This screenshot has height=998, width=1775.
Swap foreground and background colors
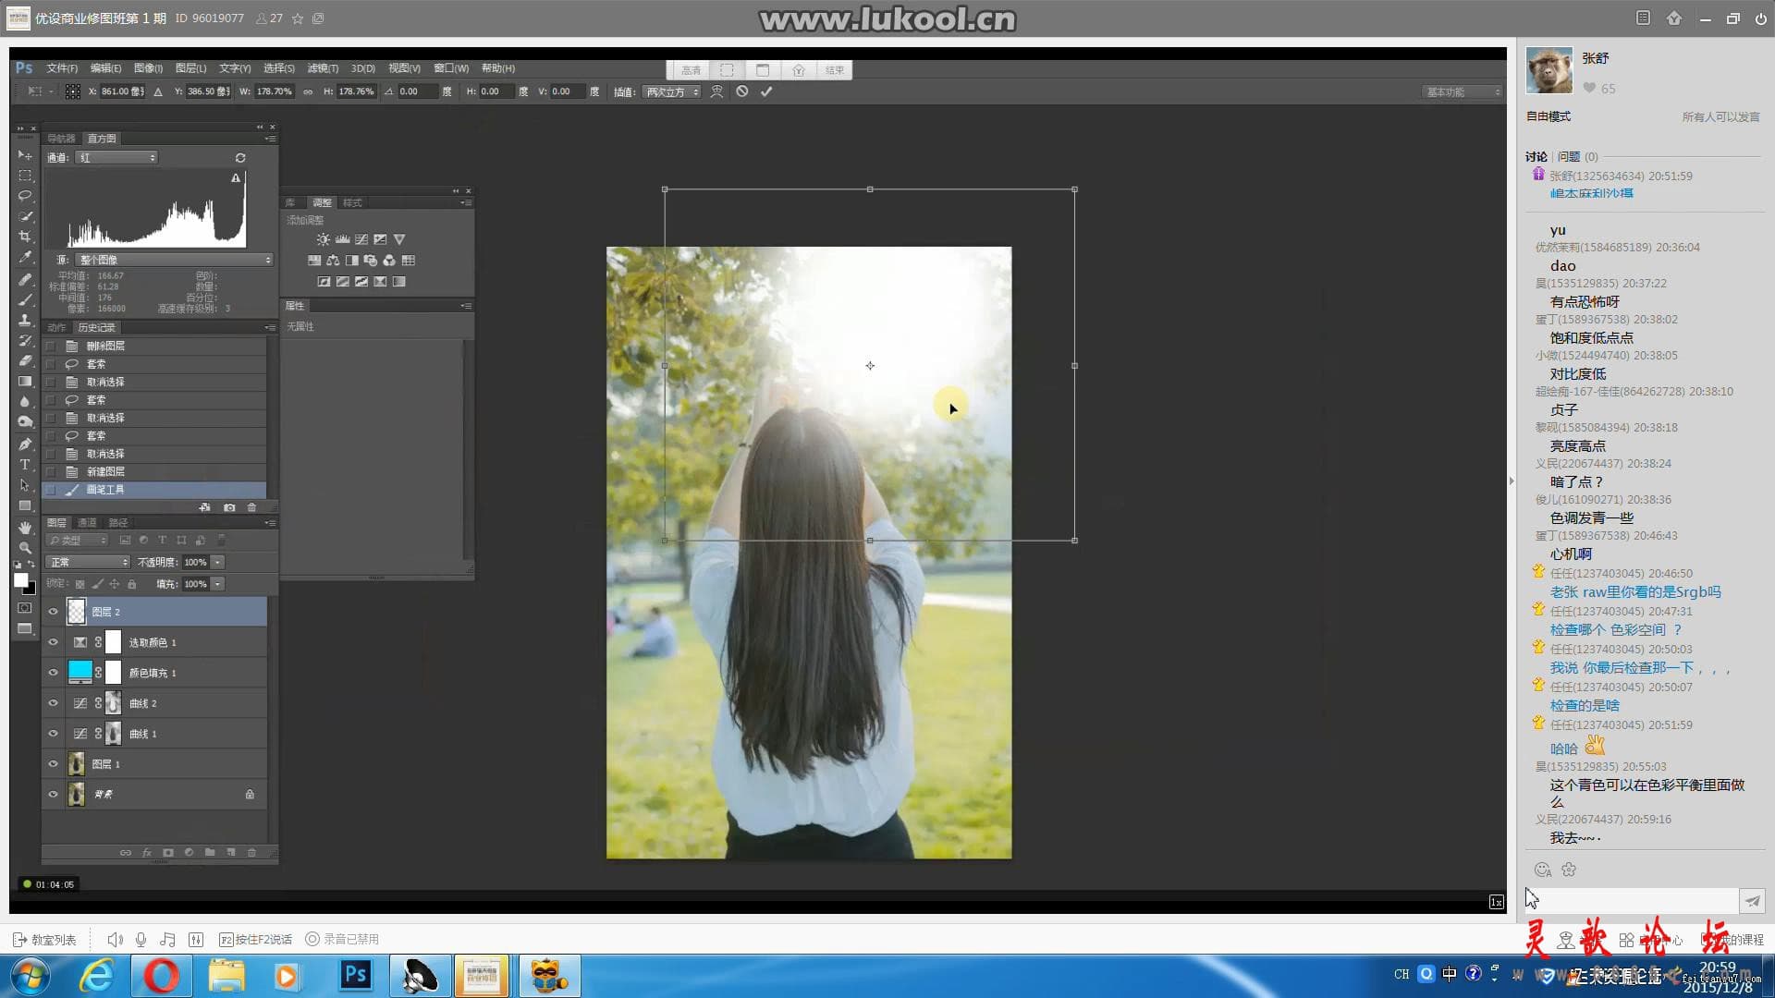[31, 565]
